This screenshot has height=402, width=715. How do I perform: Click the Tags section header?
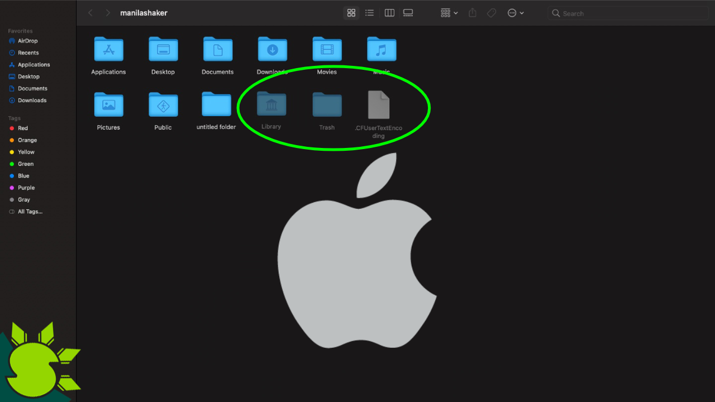14,118
